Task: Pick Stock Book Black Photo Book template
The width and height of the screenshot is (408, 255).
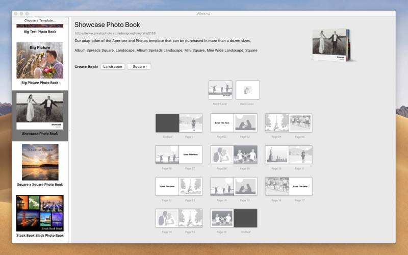Action: pyautogui.click(x=40, y=213)
